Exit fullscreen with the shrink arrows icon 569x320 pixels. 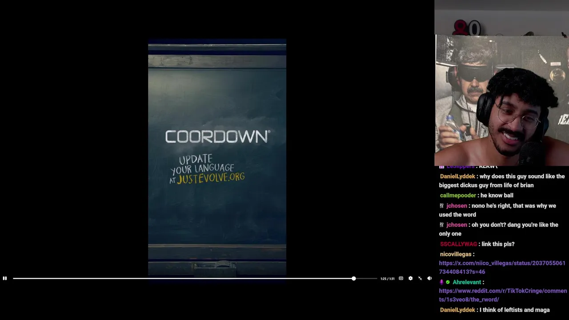[x=420, y=279]
